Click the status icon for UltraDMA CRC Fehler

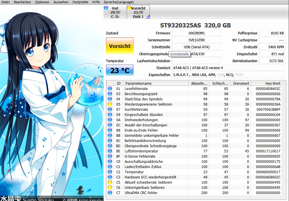click(x=110, y=193)
